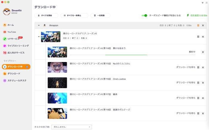
Task: Click the title 第115話 No.5のミルコさん
Action: [x=100, y=64]
